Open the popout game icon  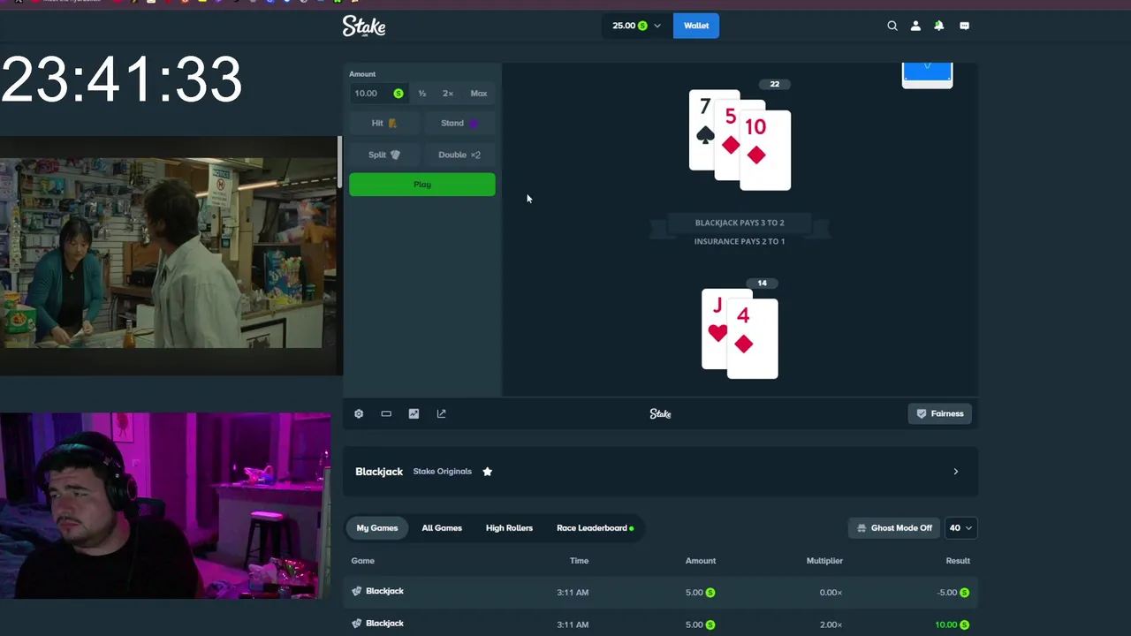[x=441, y=413]
